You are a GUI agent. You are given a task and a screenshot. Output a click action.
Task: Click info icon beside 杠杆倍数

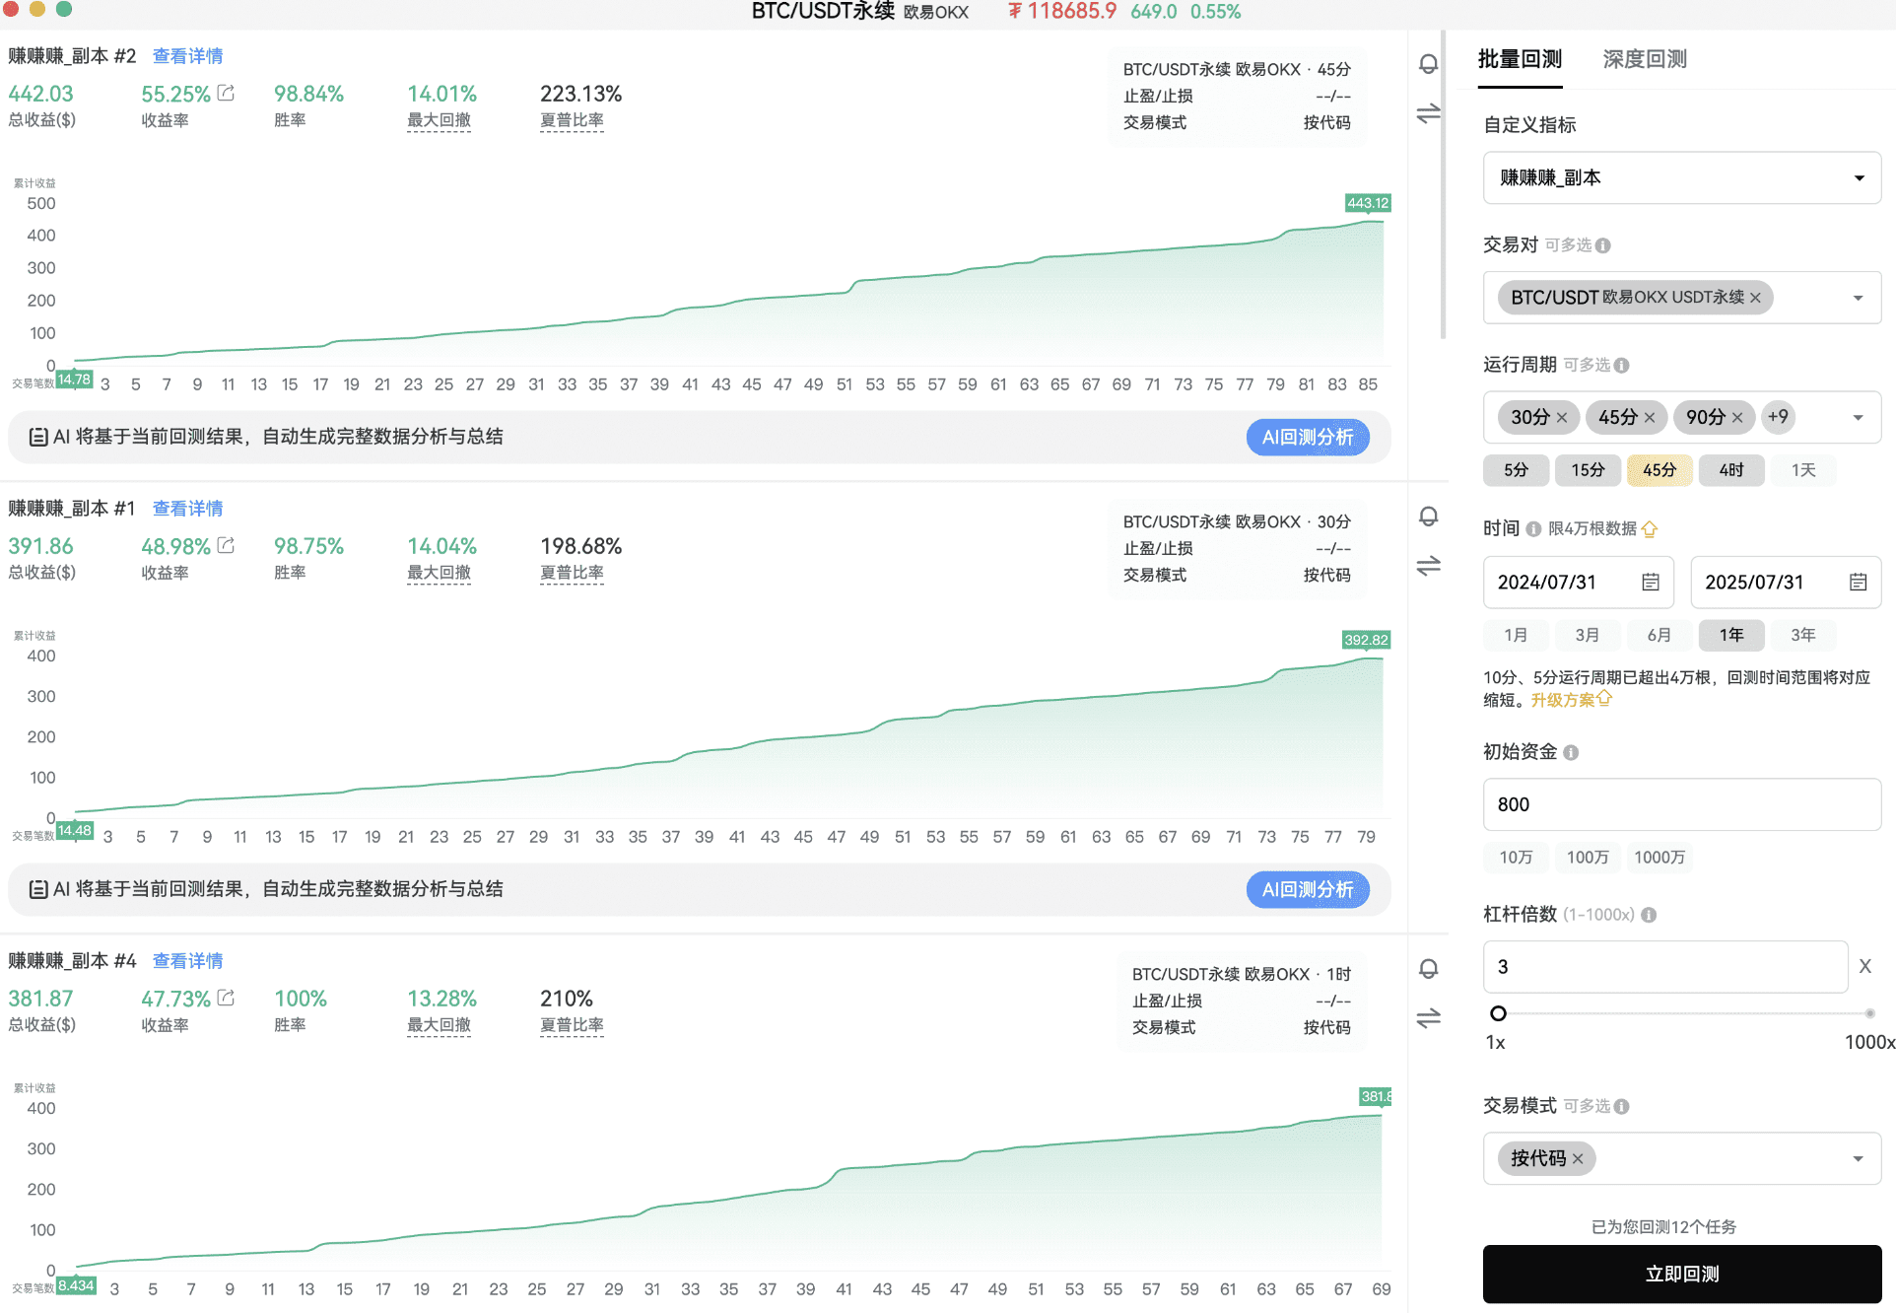coord(1649,916)
